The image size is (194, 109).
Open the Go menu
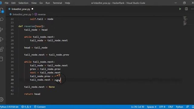pyautogui.click(x=41, y=3)
